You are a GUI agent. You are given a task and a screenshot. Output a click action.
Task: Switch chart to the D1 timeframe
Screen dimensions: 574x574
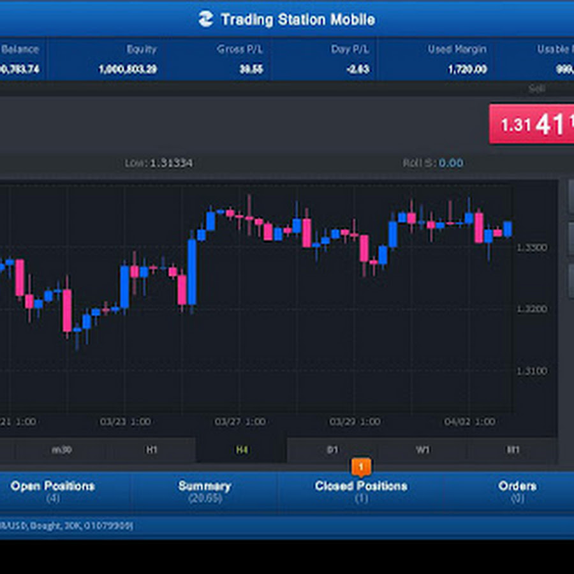point(332,450)
